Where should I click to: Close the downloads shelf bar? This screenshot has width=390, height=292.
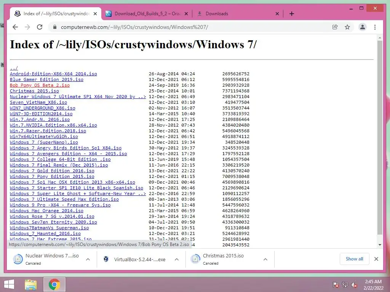376,259
